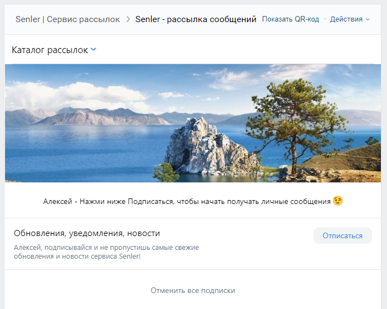Click Отменить все подписки link
The image size is (387, 309).
[193, 290]
